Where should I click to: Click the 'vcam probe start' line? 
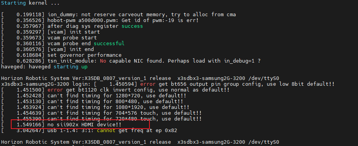pos(49,38)
